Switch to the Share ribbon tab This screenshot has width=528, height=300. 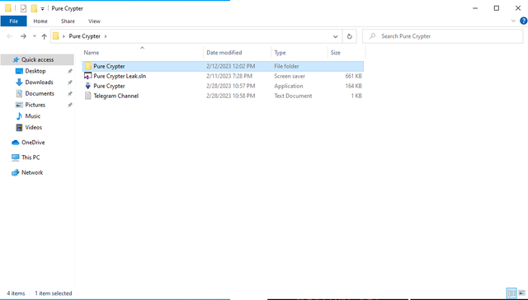[68, 21]
